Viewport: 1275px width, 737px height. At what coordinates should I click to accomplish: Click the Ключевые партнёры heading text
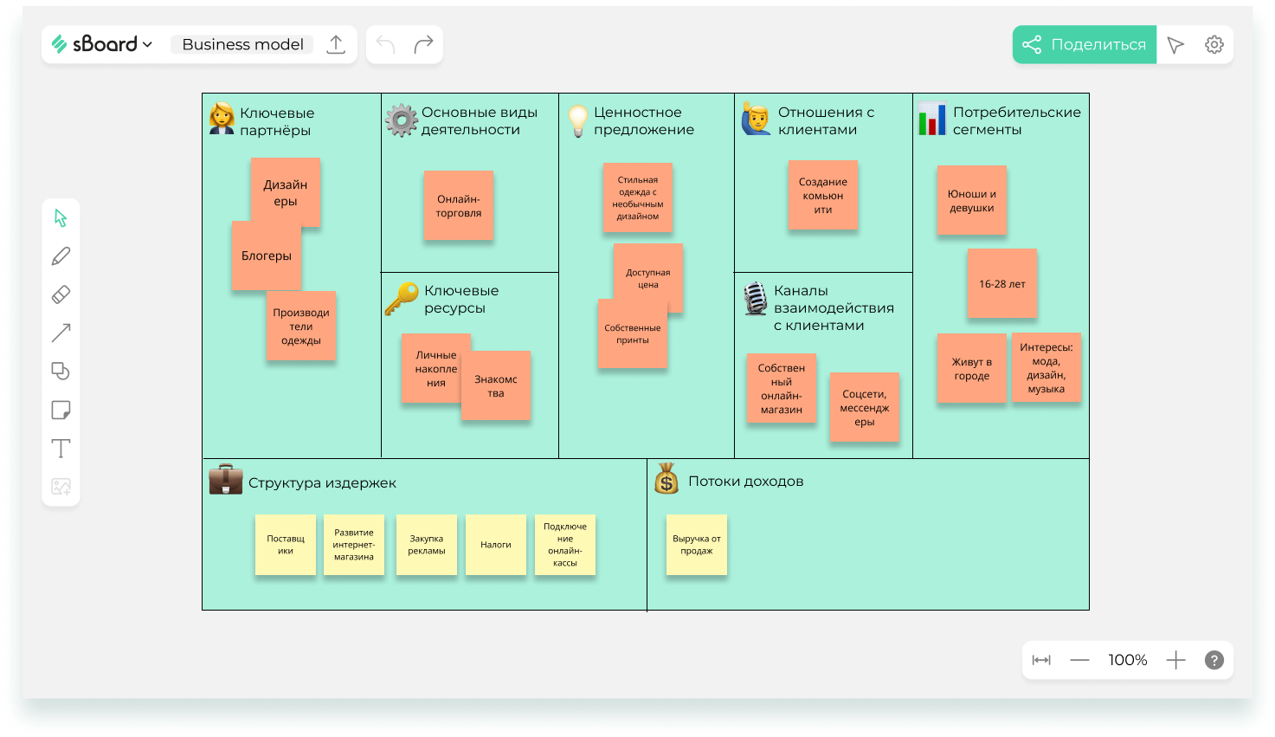tap(277, 121)
